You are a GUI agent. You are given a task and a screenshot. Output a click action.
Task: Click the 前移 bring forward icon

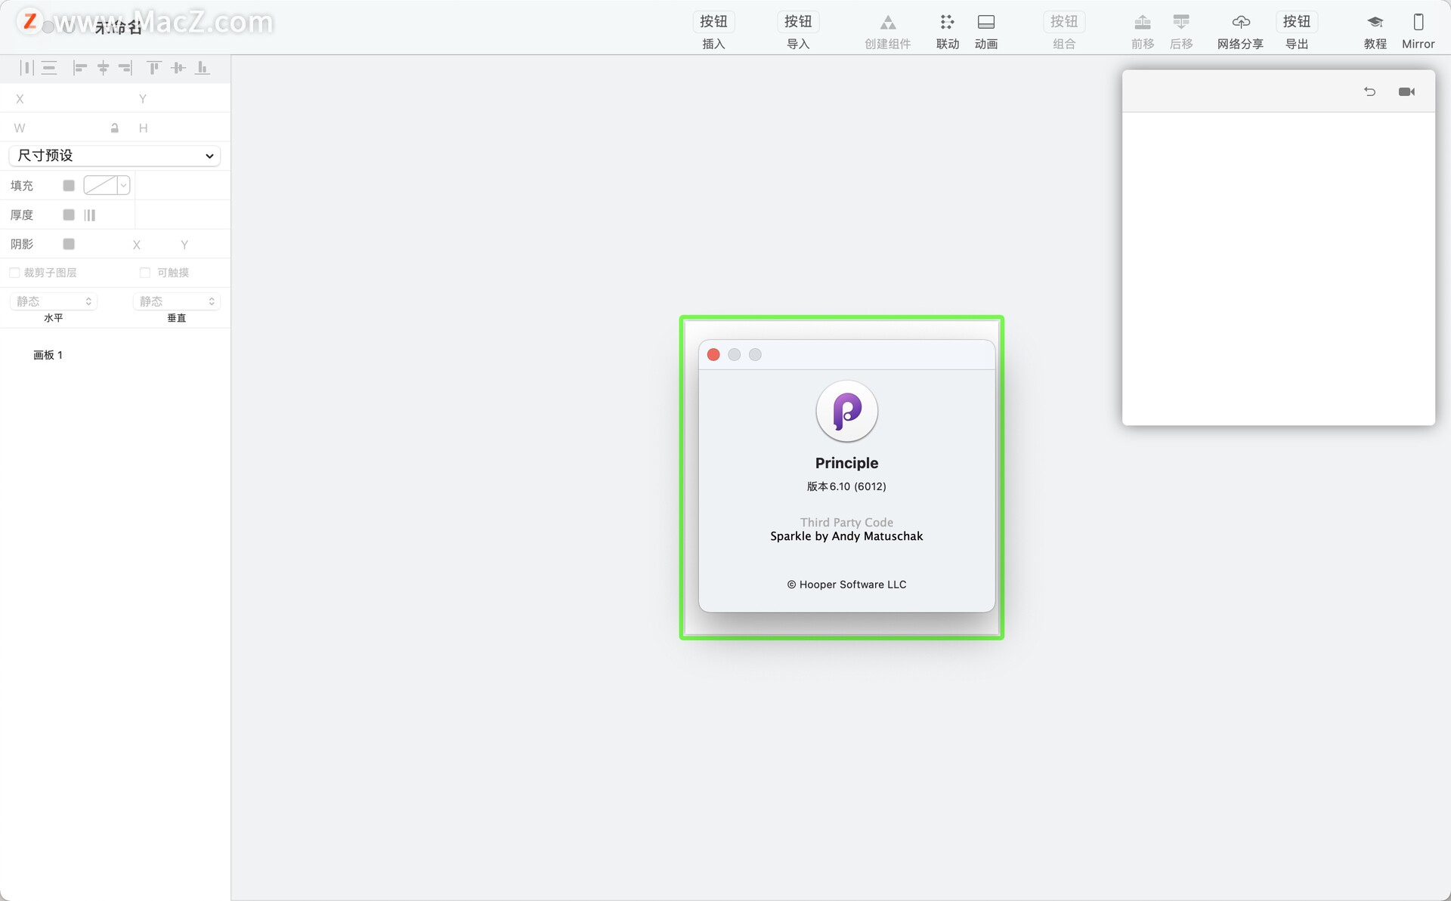tap(1143, 23)
